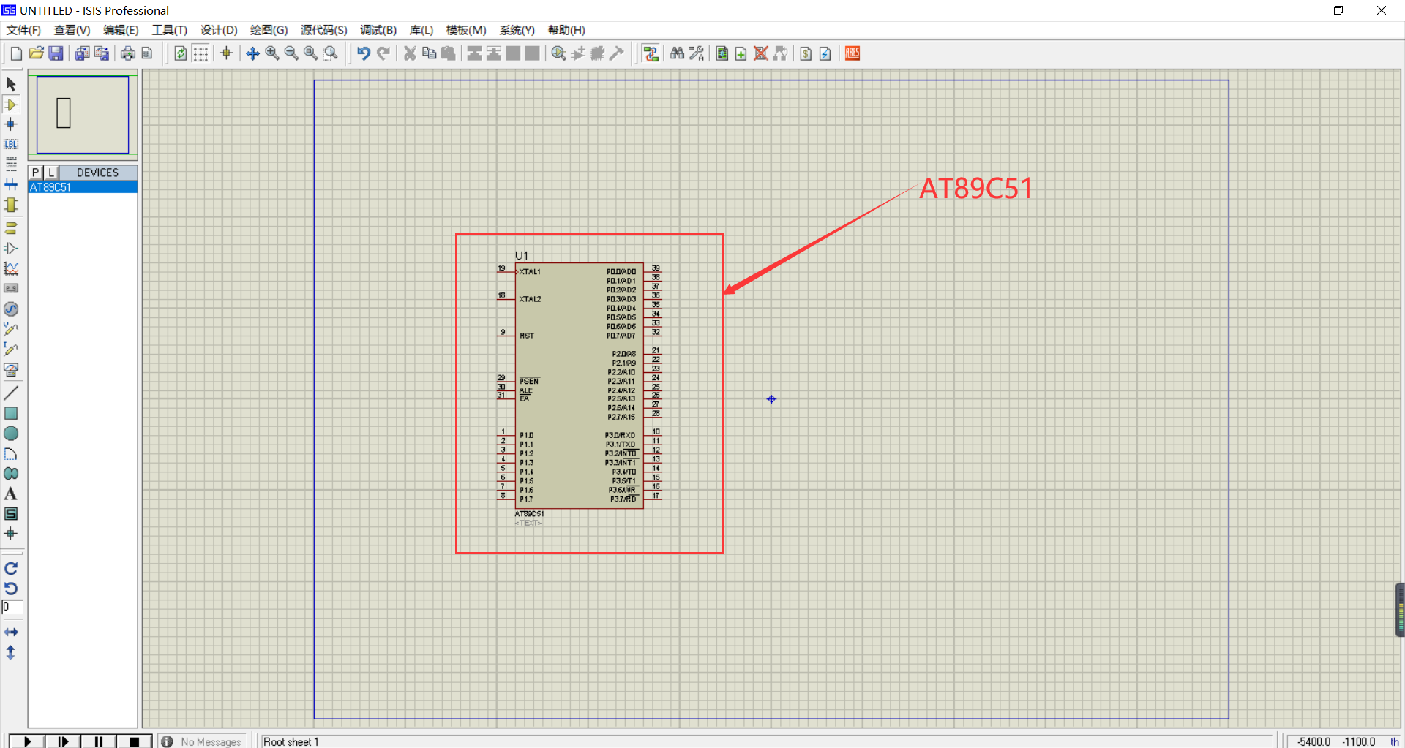Stop the simulation
The image size is (1405, 748).
pyautogui.click(x=134, y=741)
